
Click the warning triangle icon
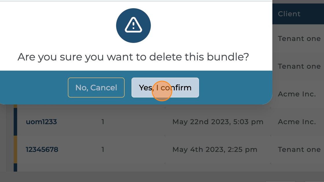(133, 25)
